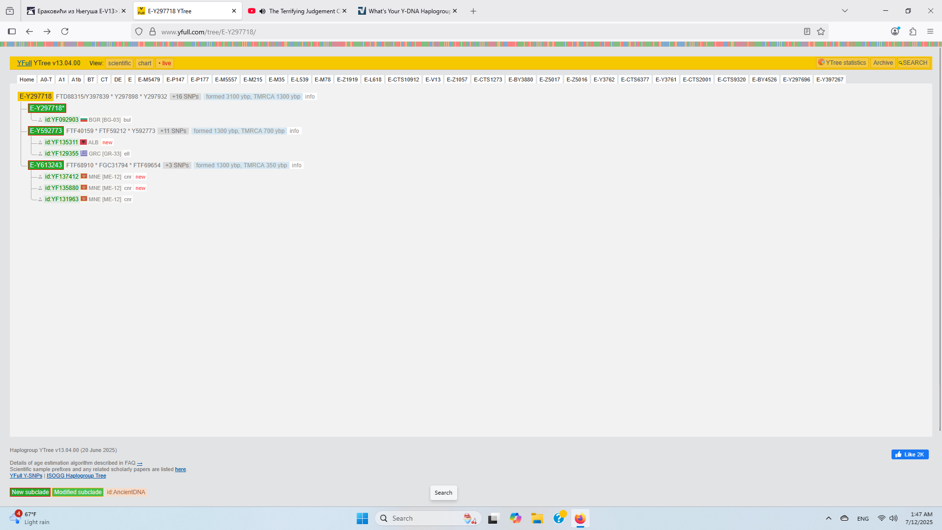This screenshot has width=942, height=530.
Task: Open Firefox application hamburger menu
Action: (930, 31)
